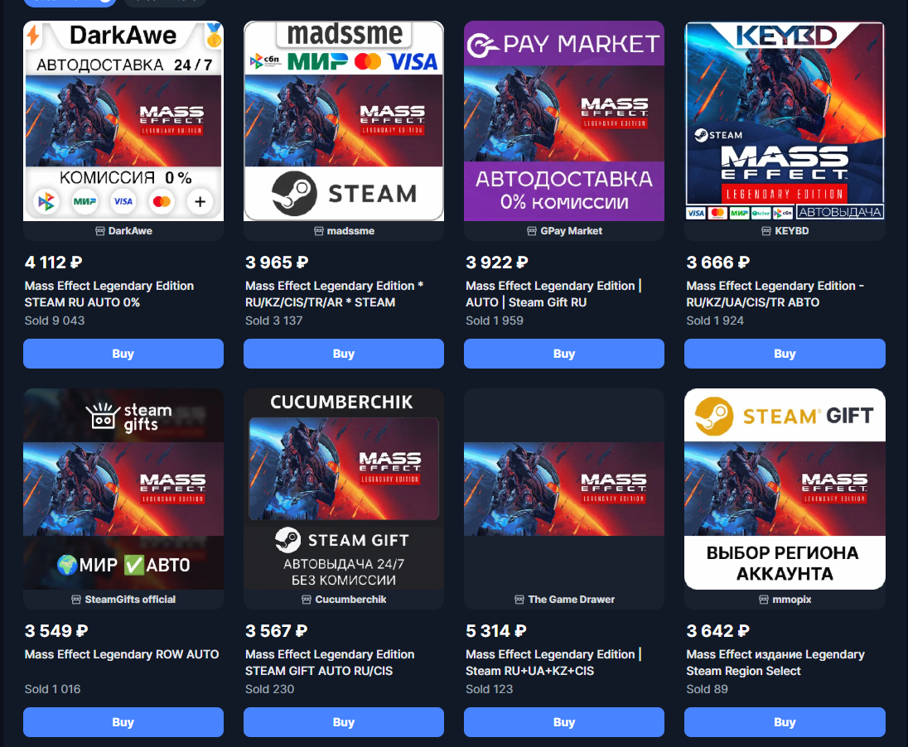
Task: Open Mass Effect издание Legendary Steam Region Select title
Action: (x=775, y=663)
